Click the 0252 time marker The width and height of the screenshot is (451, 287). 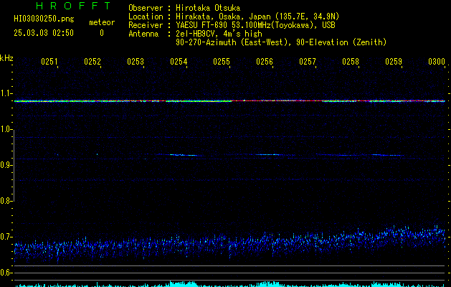tap(92, 62)
